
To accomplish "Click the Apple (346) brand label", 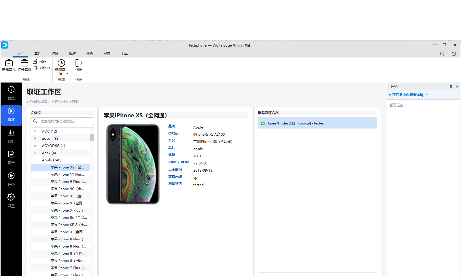I will point(52,160).
